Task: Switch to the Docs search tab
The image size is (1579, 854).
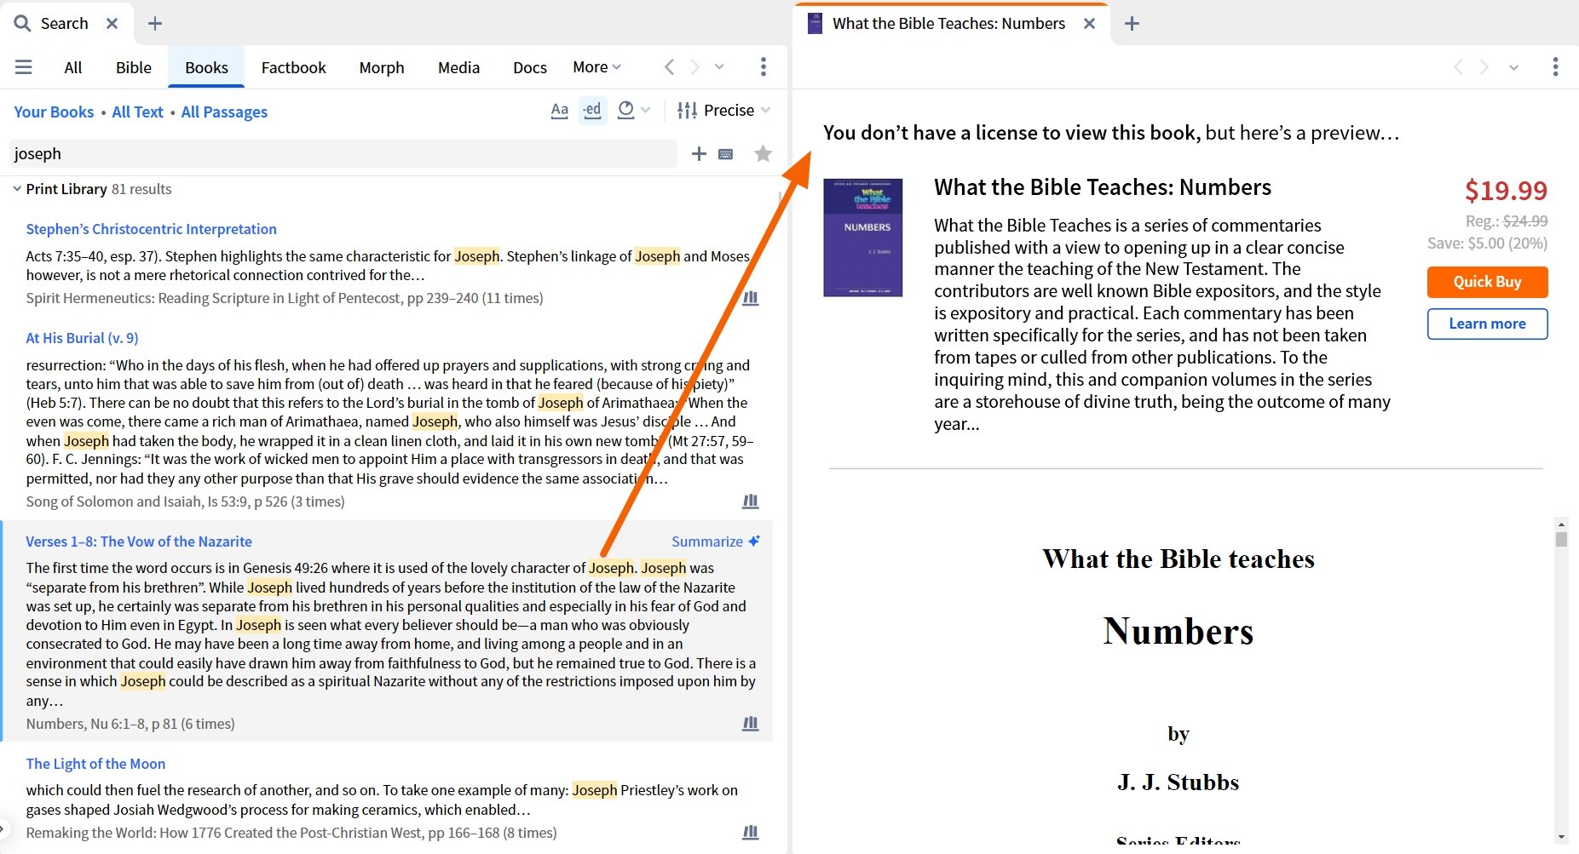Action: (x=530, y=67)
